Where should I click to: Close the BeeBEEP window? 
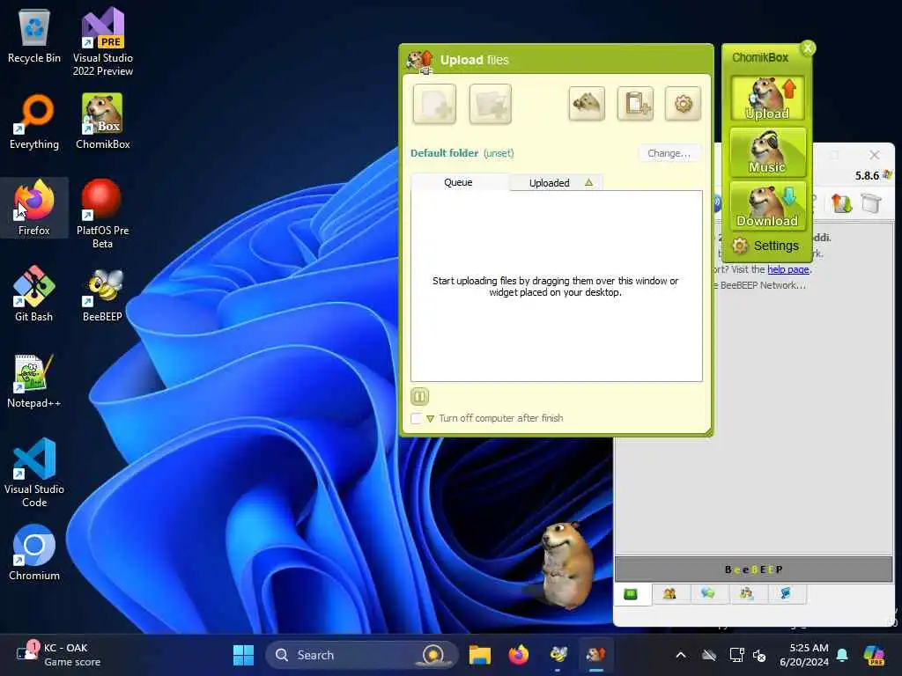pos(875,155)
